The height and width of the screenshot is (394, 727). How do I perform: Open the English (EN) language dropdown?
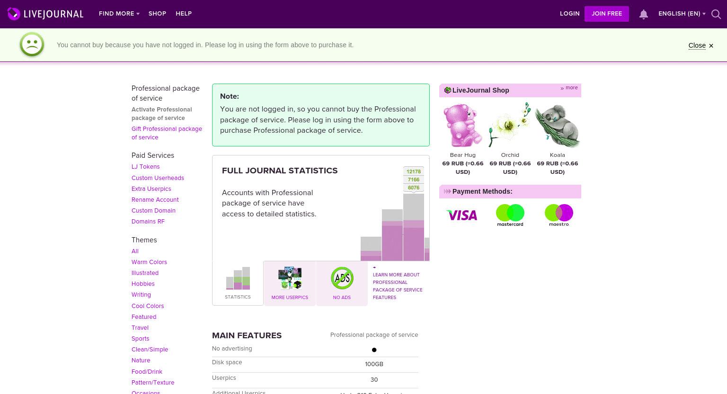tap(682, 14)
